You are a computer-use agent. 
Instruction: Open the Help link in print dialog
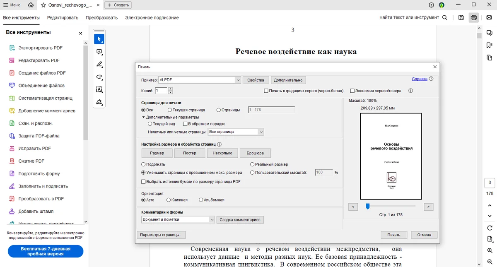tap(420, 79)
